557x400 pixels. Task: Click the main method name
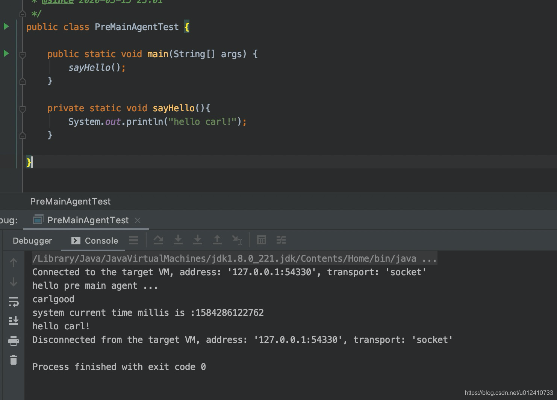[158, 54]
